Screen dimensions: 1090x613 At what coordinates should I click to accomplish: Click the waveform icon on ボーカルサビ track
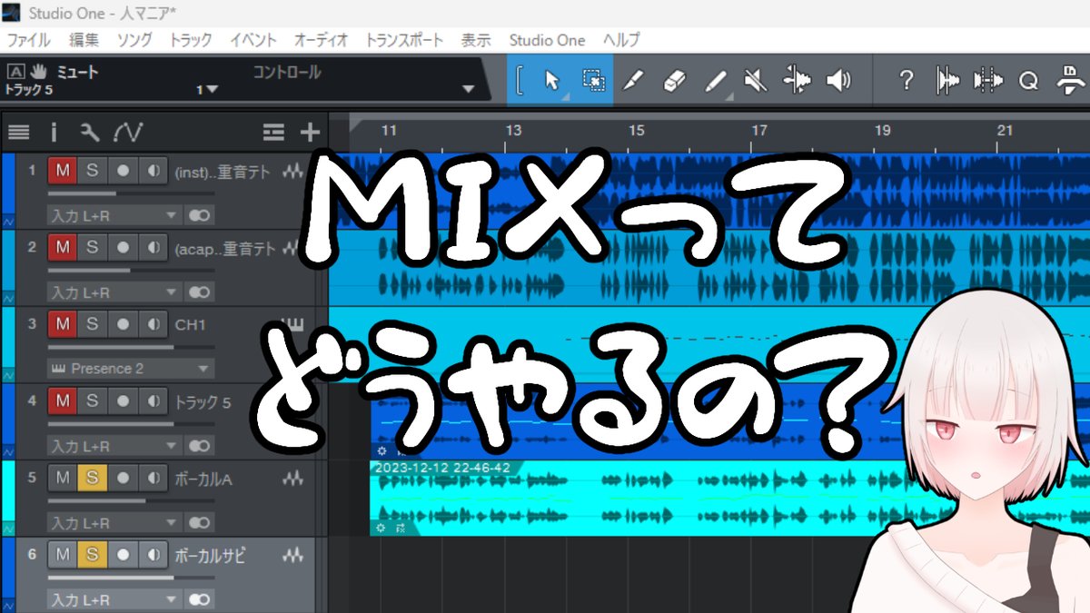[292, 554]
